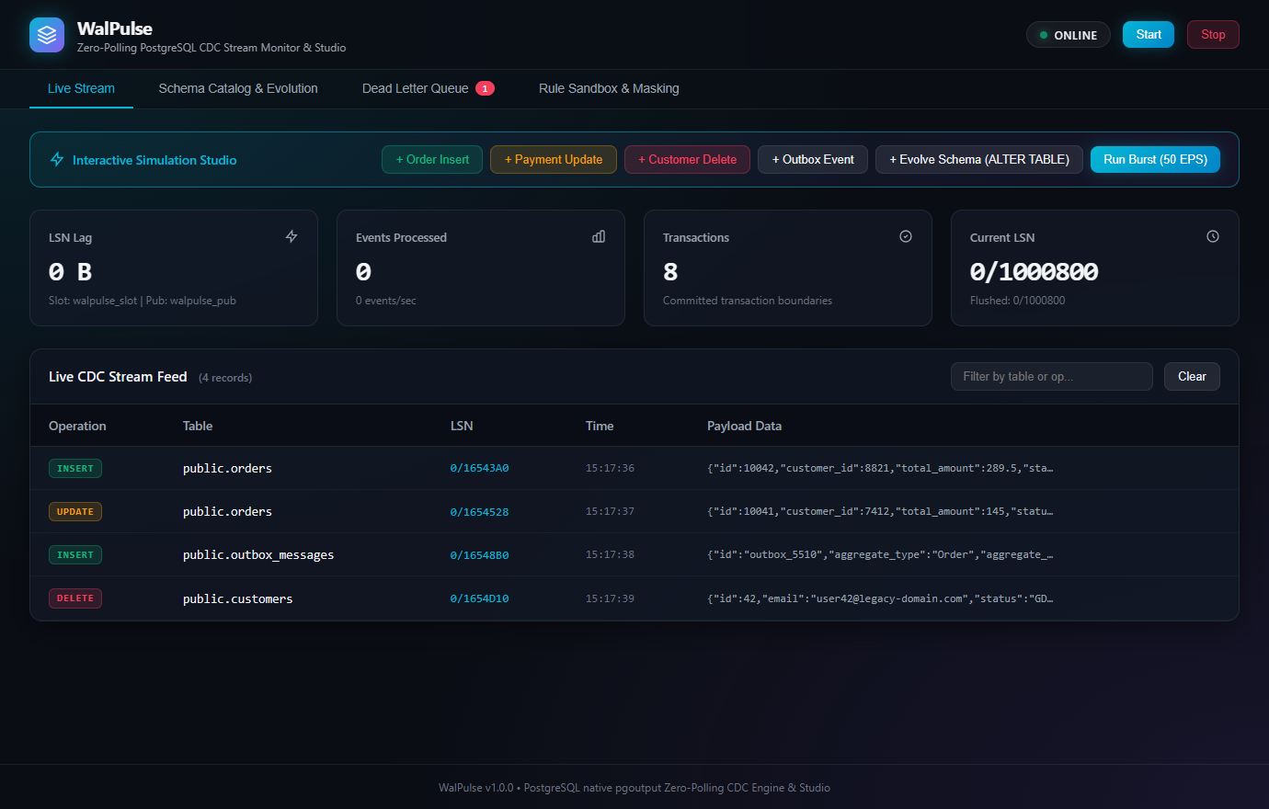This screenshot has height=809, width=1269.
Task: Click the WalPulse layers logo icon
Action: (x=47, y=35)
